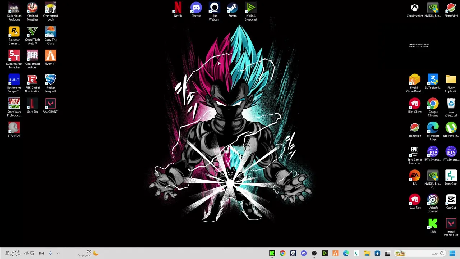460x259 pixels.
Task: Select the RISK Global Domination icon
Action: pos(32,83)
